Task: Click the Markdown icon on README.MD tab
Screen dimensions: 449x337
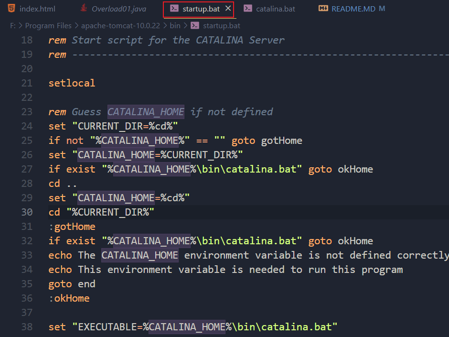Action: (x=323, y=9)
